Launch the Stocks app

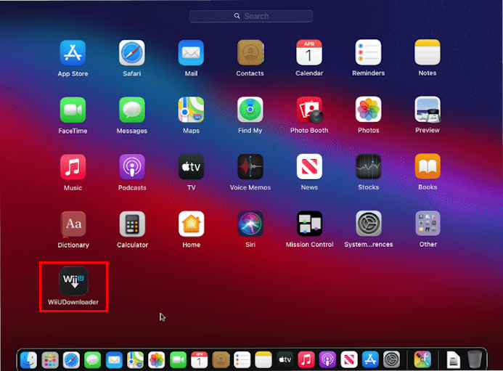coord(368,166)
